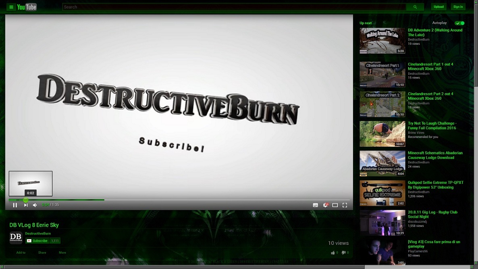The width and height of the screenshot is (478, 269).
Task: Open Try Not To Laugh Challenge title
Action: pyautogui.click(x=432, y=126)
